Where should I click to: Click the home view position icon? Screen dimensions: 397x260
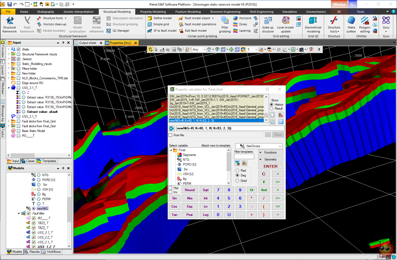[209, 49]
